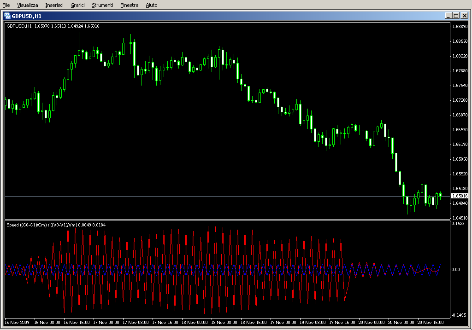Viewport: 472px width, 330px height.
Task: Click the 20 Nov 00:00 time label
Action: [x=372, y=323]
